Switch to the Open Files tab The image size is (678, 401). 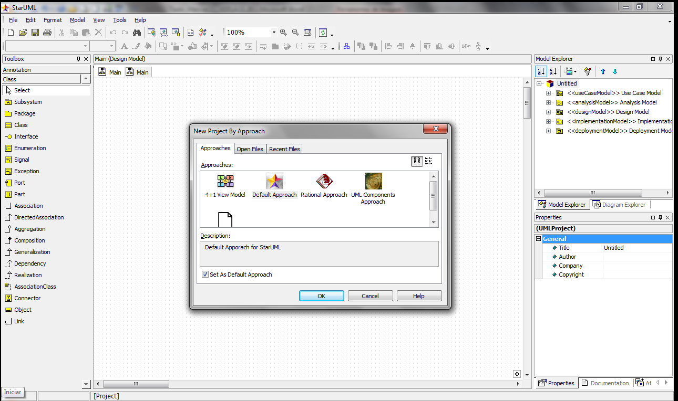[x=250, y=149]
